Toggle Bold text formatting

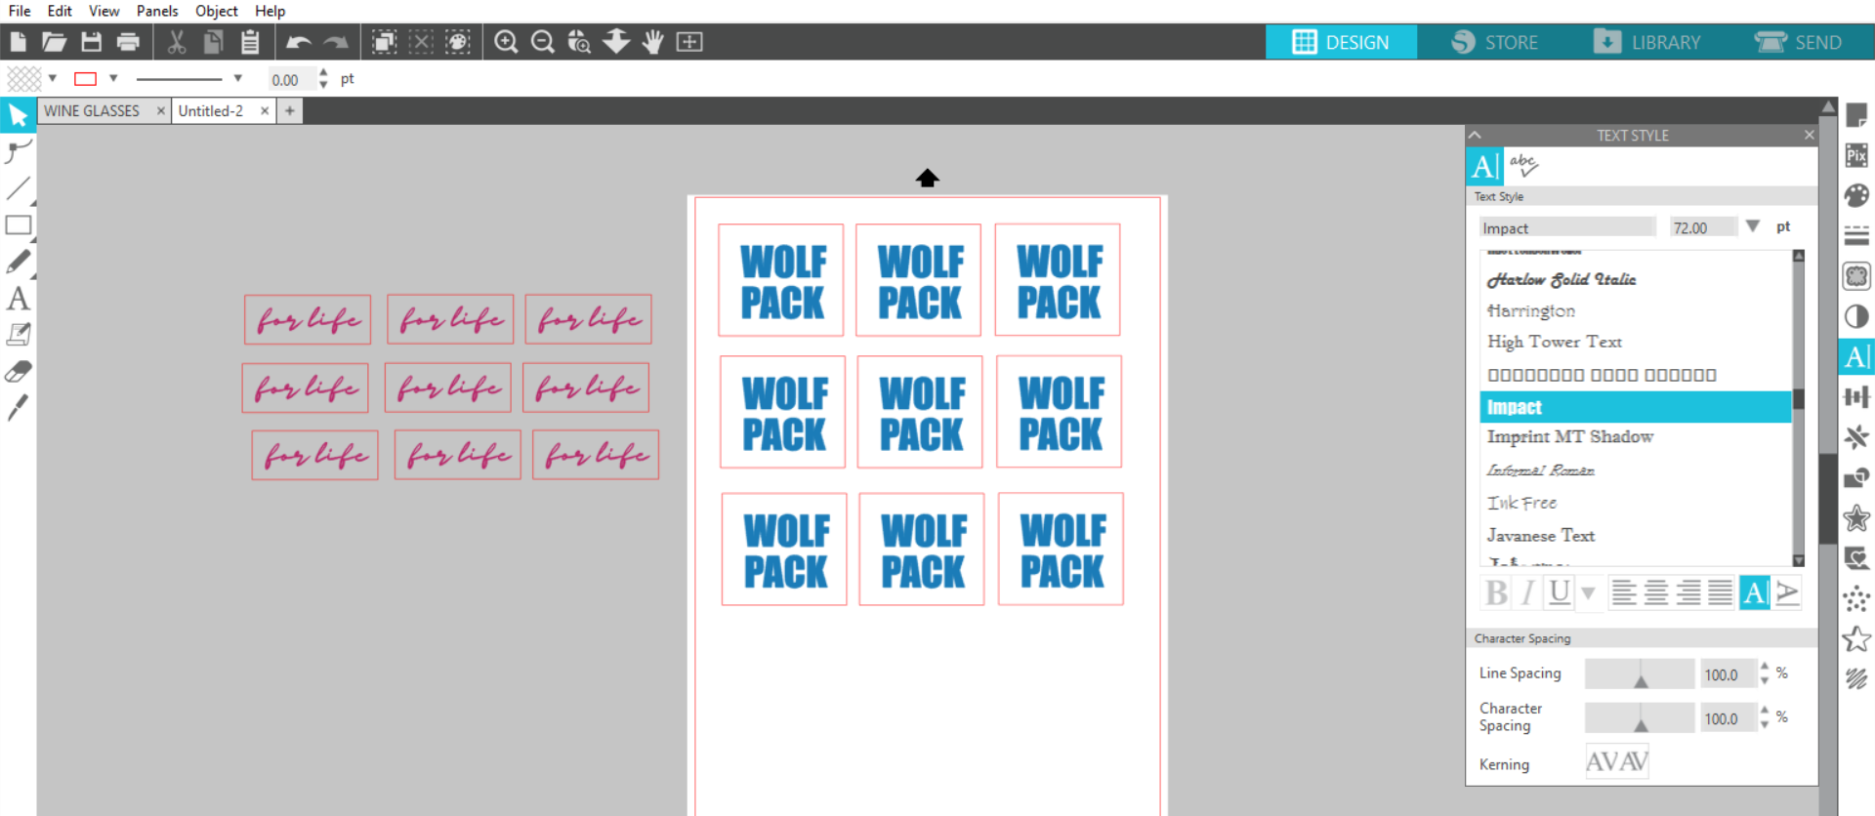[x=1496, y=592]
